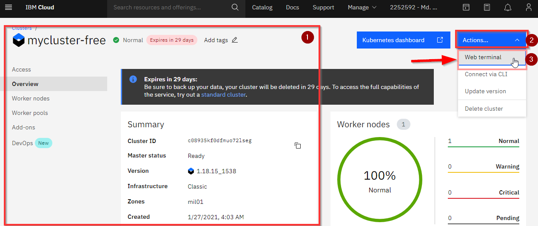The width and height of the screenshot is (538, 226).
Task: Click the chevron next to Manage
Action: coord(374,7)
